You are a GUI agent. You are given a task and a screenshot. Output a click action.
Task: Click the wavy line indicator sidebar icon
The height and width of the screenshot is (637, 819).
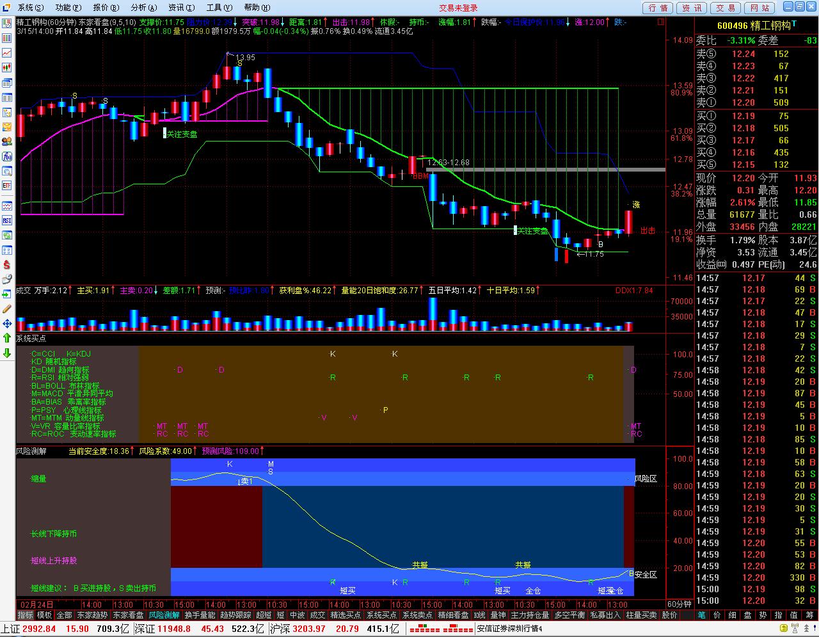(7, 206)
